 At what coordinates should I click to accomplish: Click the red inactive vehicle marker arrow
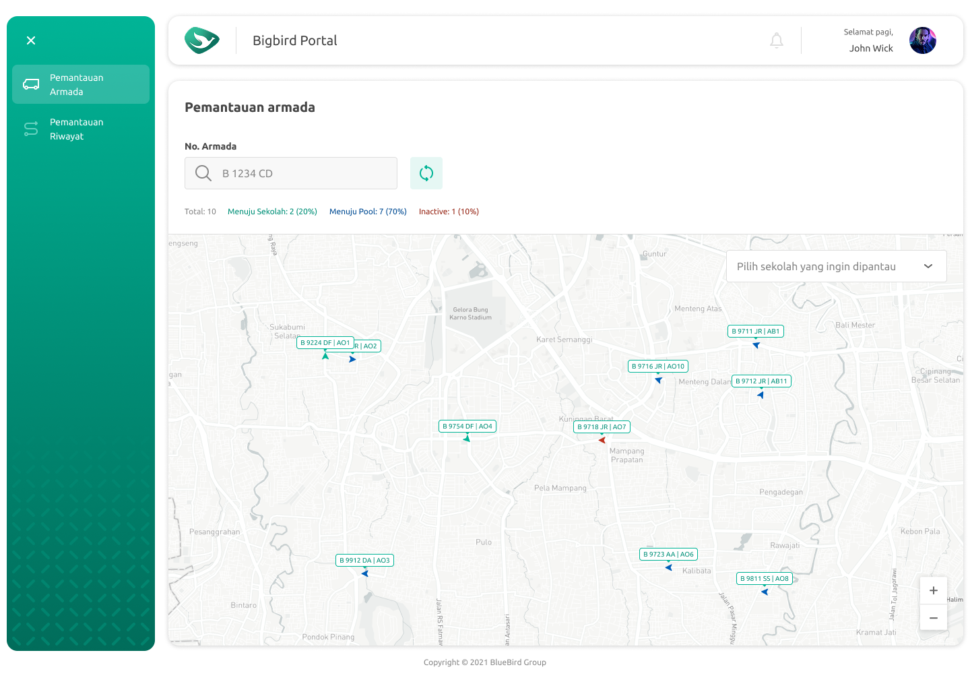pos(602,440)
